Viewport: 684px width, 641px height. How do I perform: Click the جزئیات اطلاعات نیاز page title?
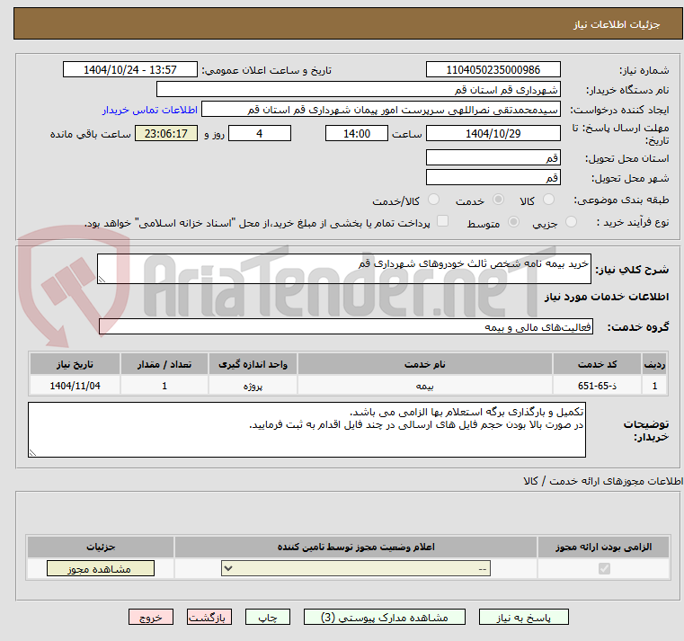617,24
